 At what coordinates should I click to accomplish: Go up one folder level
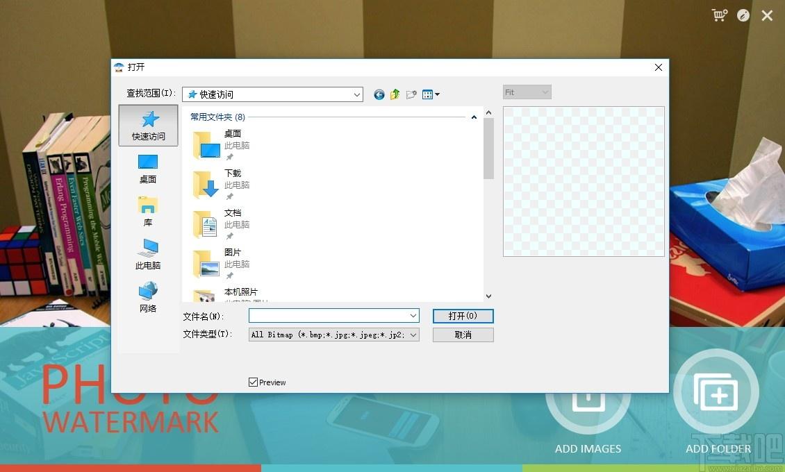point(395,94)
